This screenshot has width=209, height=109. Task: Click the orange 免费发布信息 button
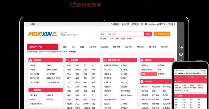(162, 34)
